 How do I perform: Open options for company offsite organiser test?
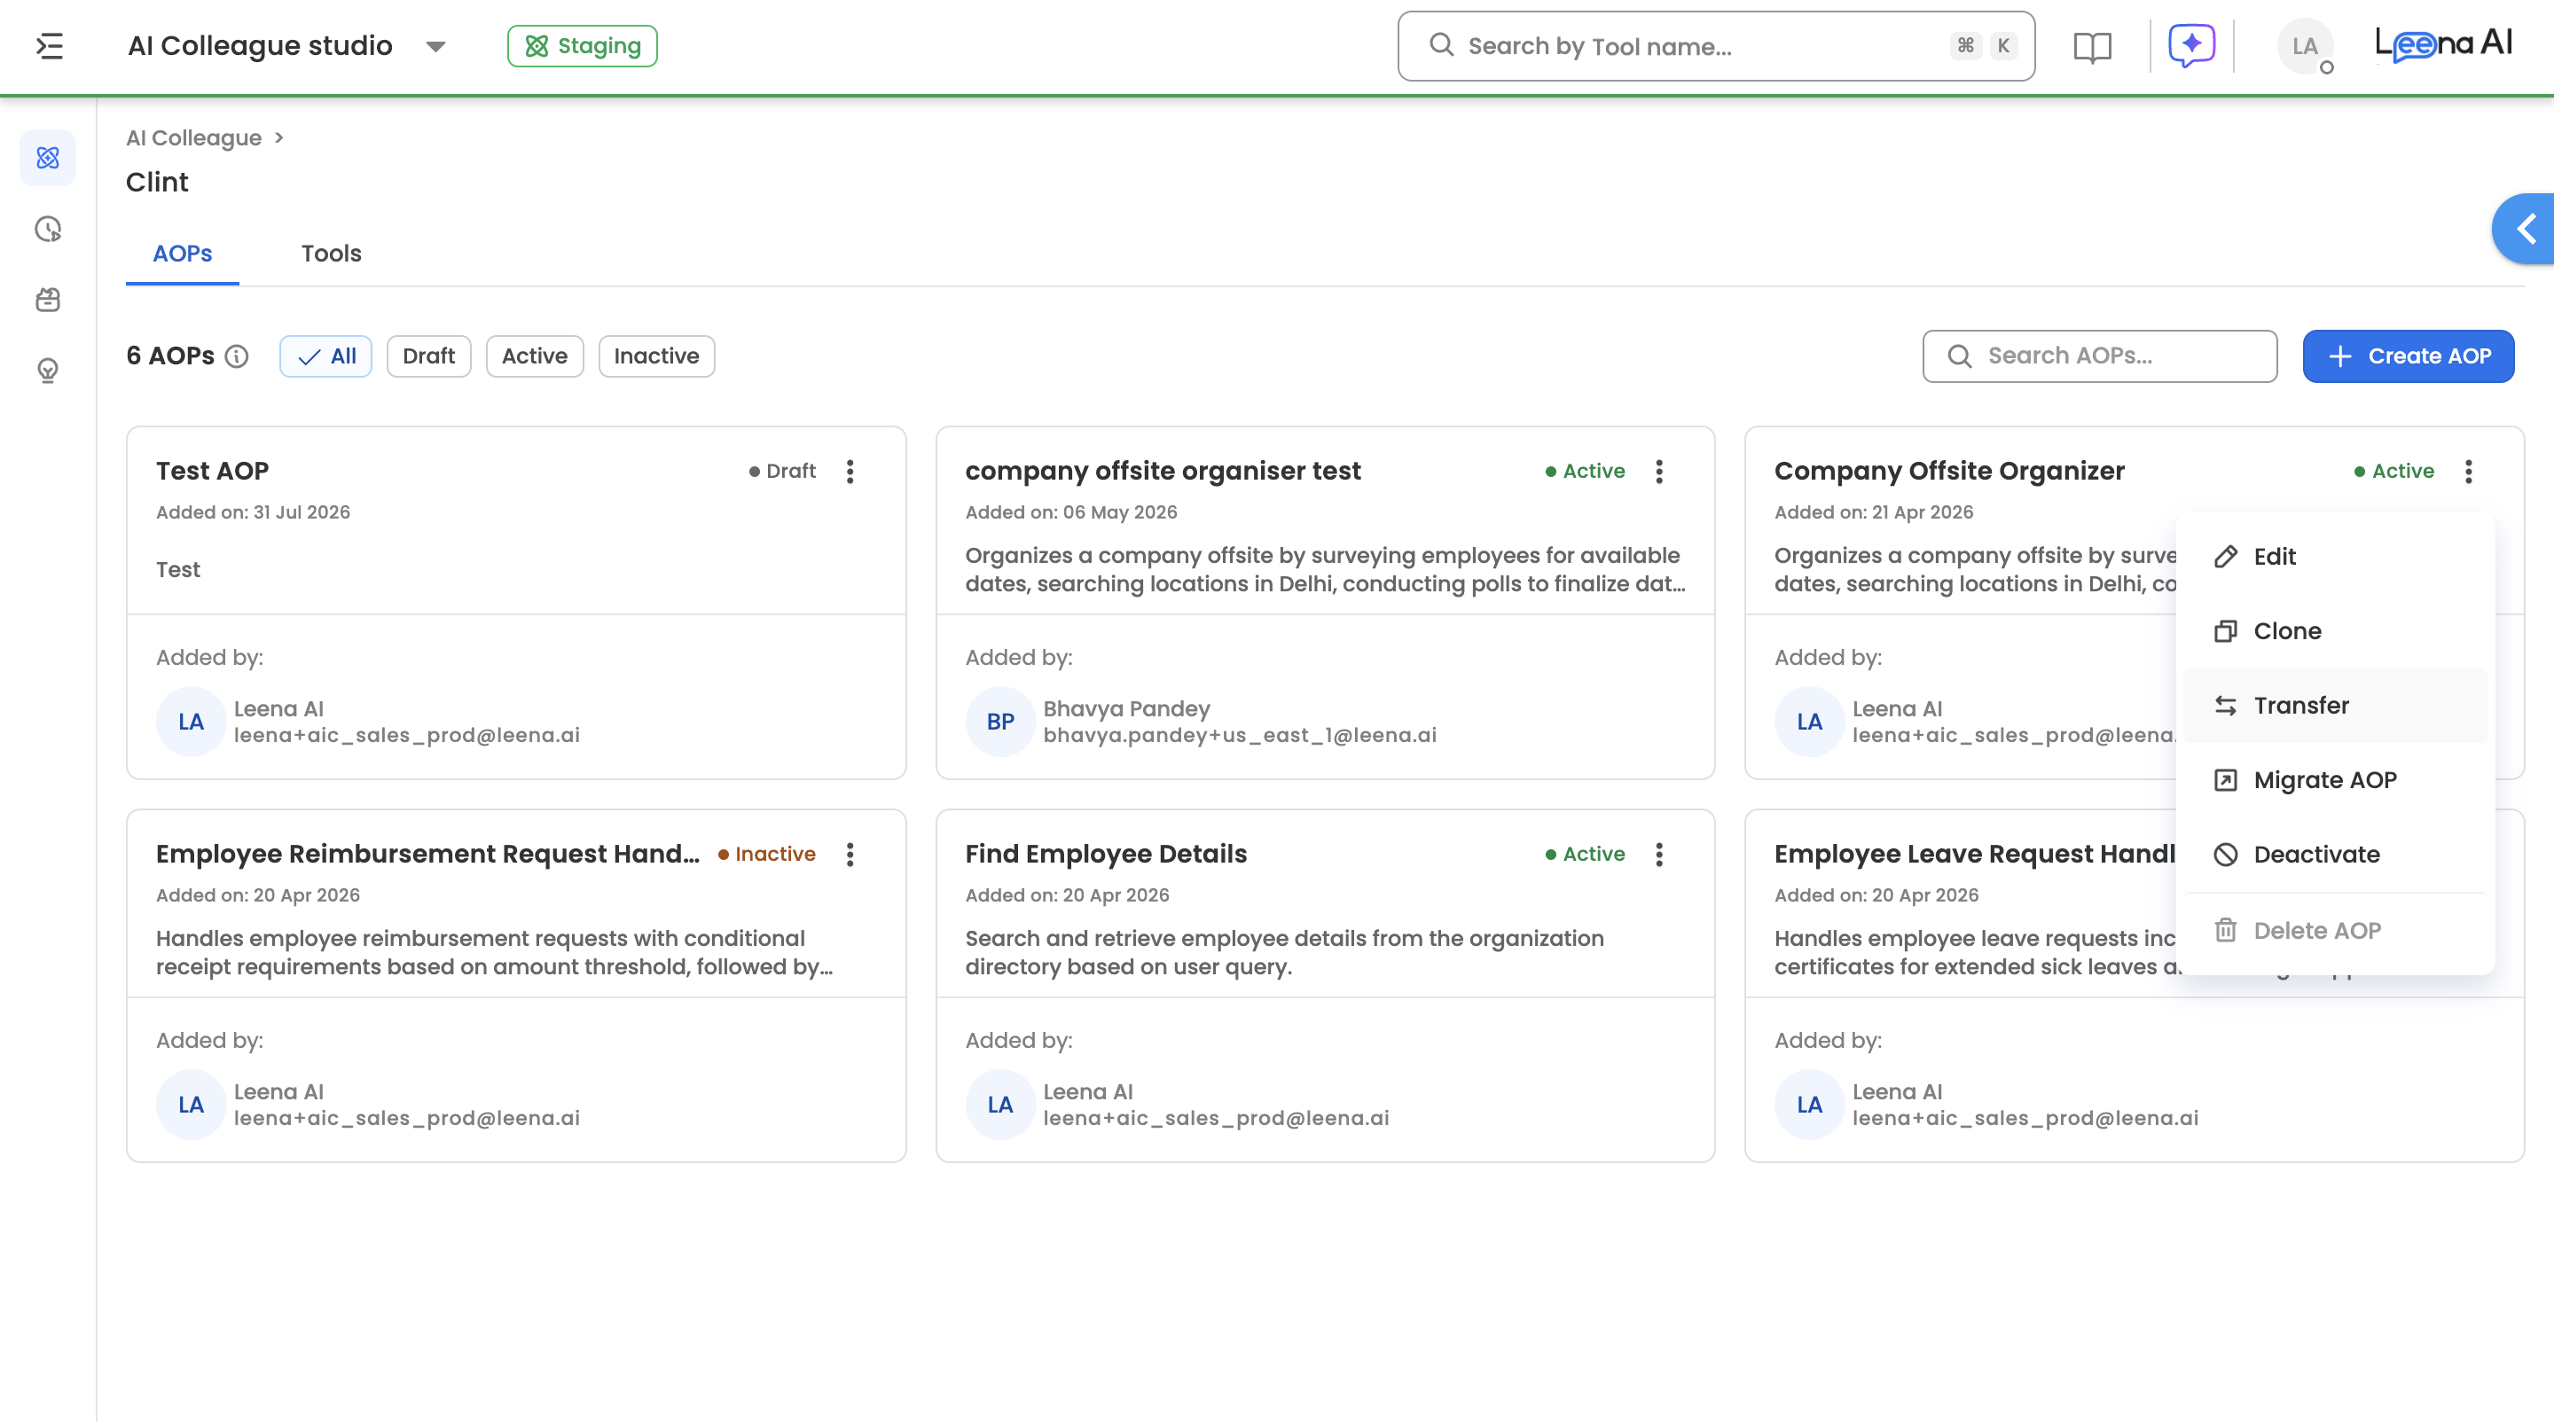1658,472
